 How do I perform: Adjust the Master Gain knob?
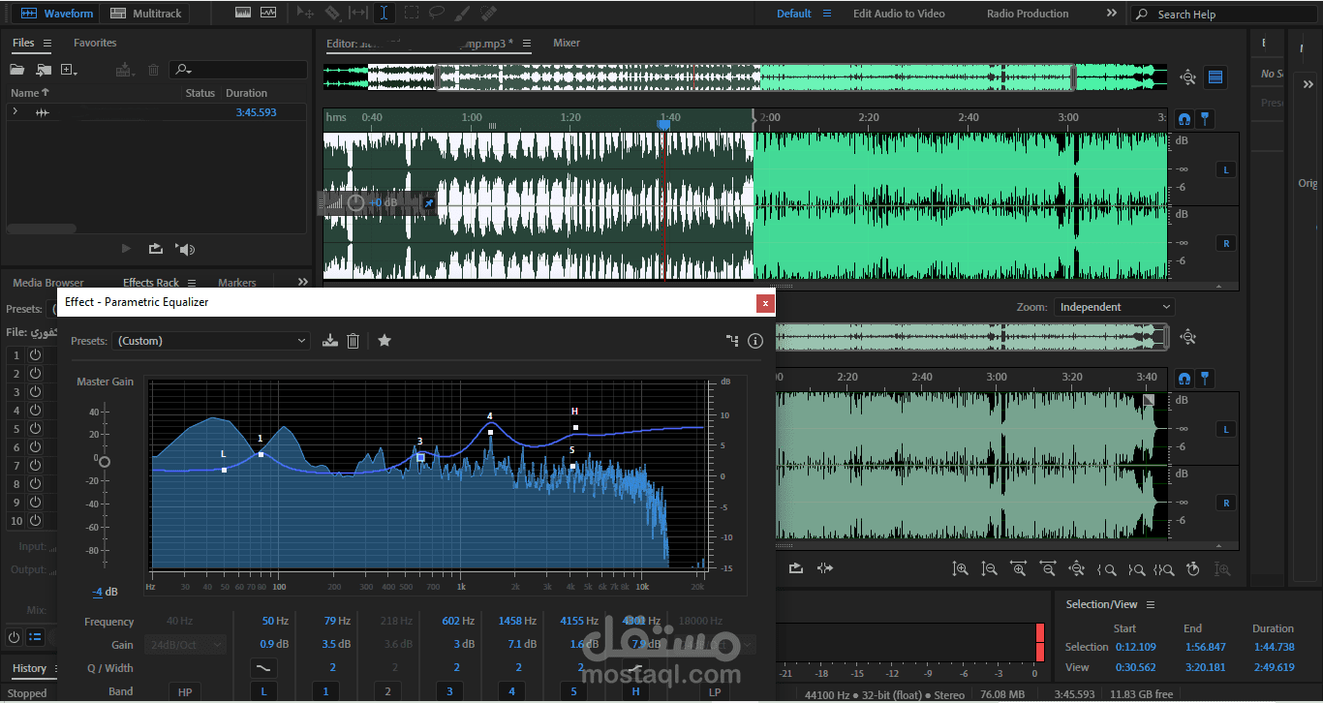[103, 462]
